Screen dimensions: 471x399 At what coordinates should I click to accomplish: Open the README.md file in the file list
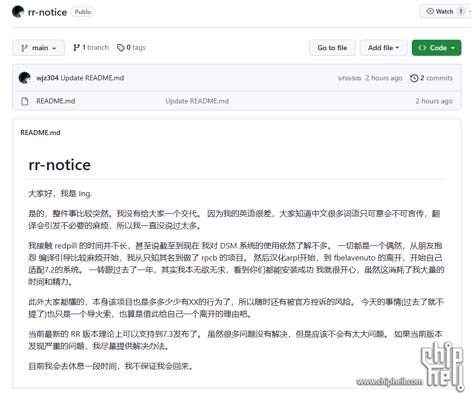[x=56, y=101]
